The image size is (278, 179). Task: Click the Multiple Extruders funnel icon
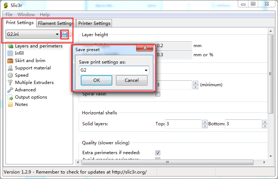10,83
